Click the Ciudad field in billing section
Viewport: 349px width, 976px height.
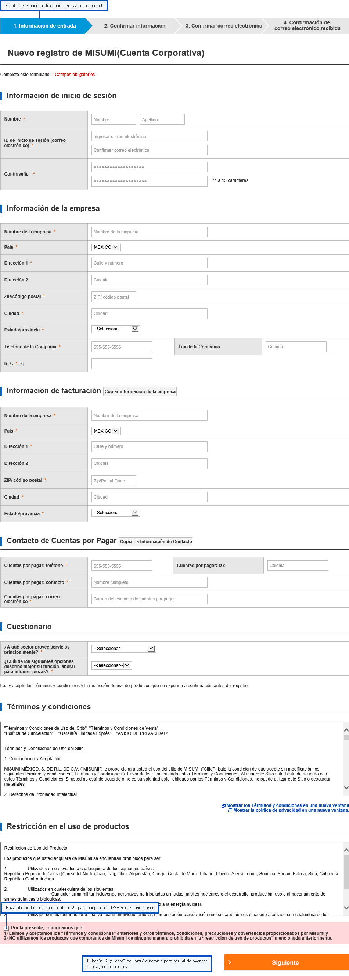click(x=149, y=497)
